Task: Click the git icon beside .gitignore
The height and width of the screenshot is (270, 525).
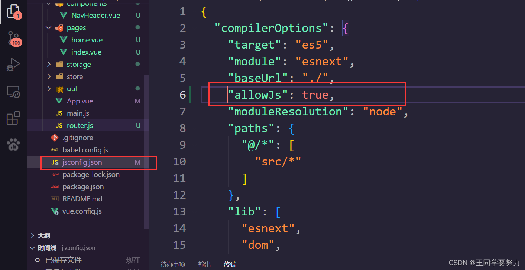Action: tap(55, 138)
